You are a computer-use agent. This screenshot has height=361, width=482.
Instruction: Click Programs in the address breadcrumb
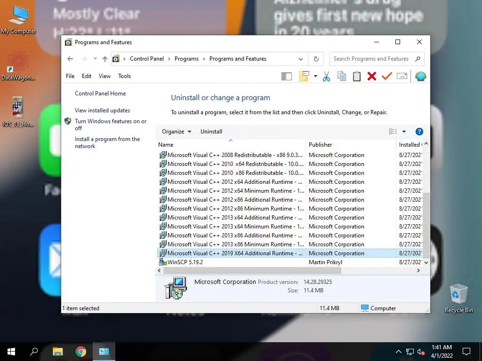(186, 59)
